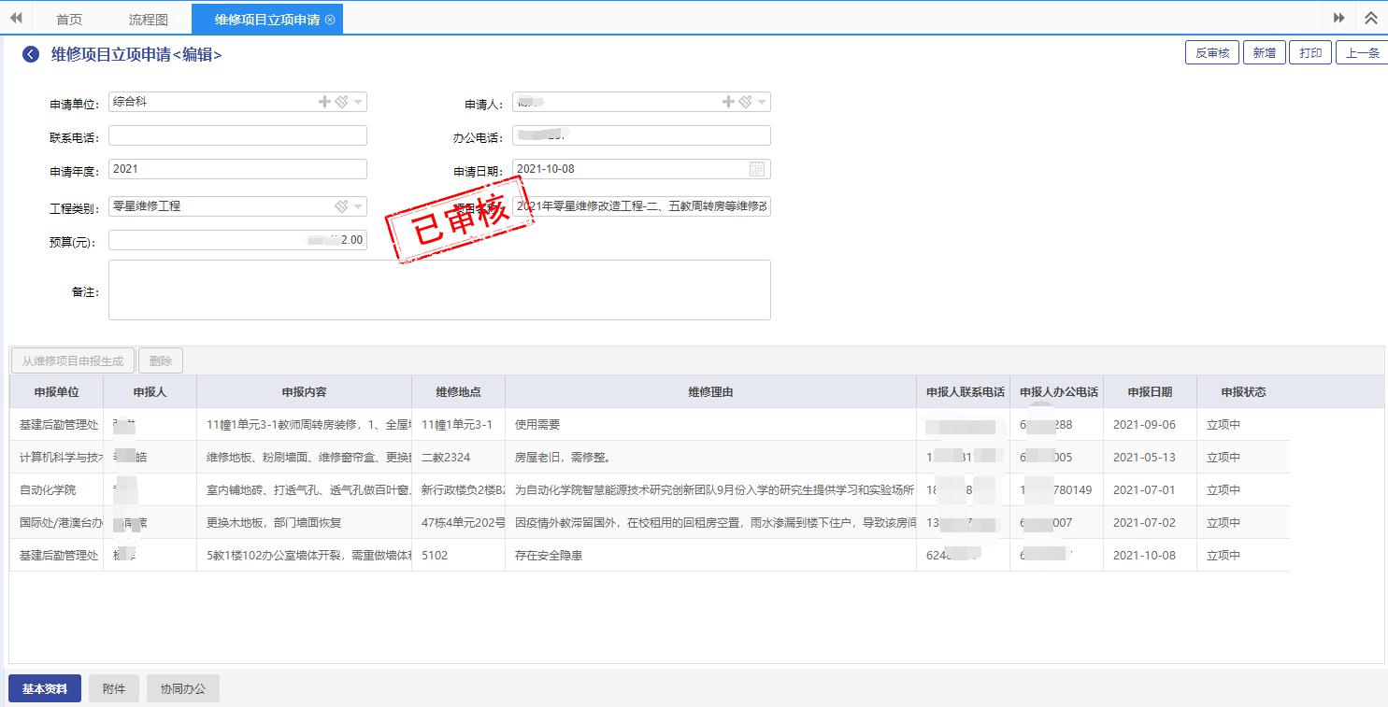
Task: Collapse the header with the double-chevron up
Action: coord(1371,19)
